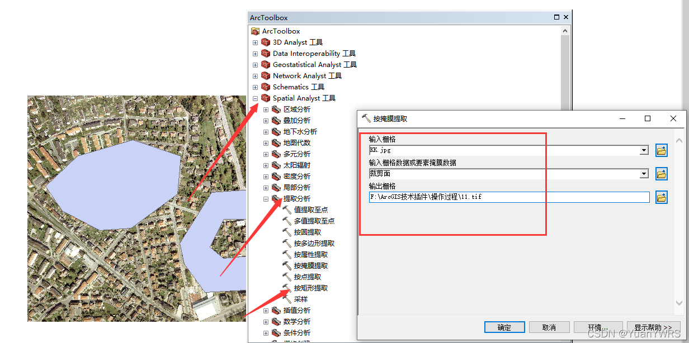Screen dimensions: 689x343
Task: Click the 局部分析 toolset icon
Action: click(276, 188)
